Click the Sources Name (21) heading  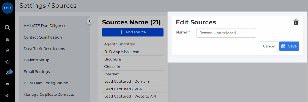(x=131, y=22)
